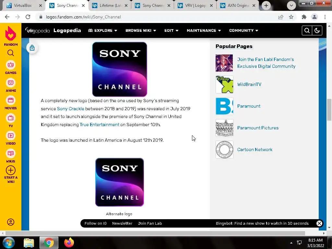Open the Anime section icon
Screen dimensions: 332x249
pos(11,83)
